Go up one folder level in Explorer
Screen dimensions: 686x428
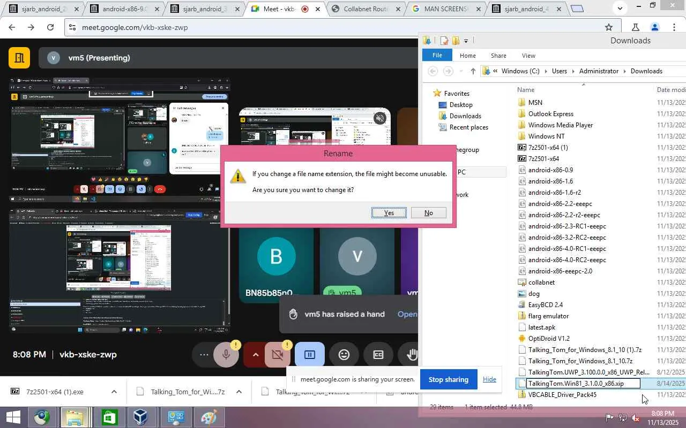(x=473, y=71)
